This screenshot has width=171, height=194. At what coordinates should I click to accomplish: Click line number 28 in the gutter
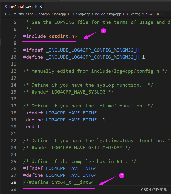(14, 182)
